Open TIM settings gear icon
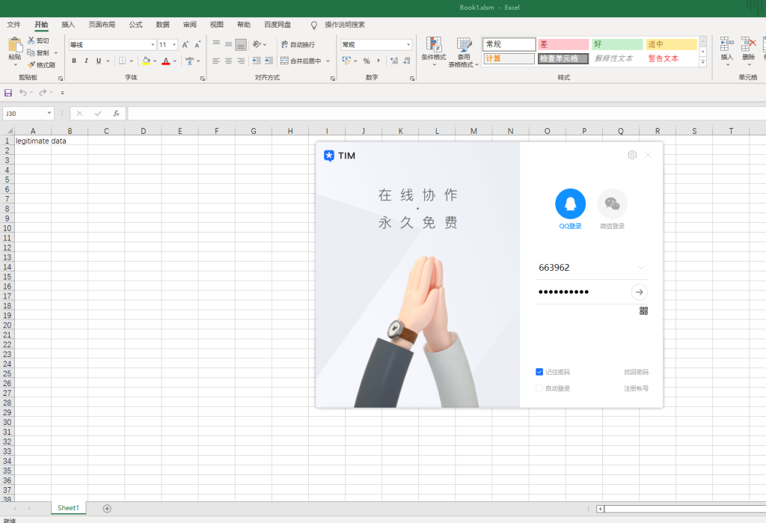766x523 pixels. tap(632, 154)
